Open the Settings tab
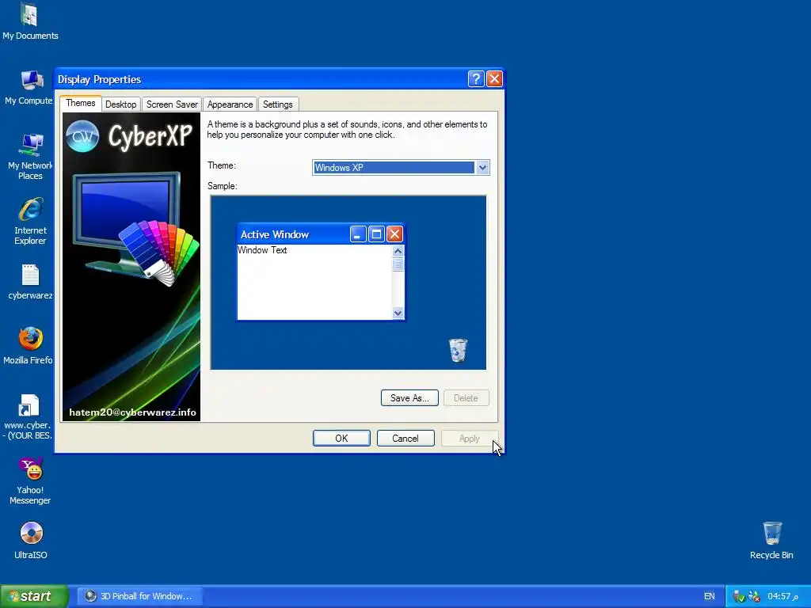Screen dimensions: 811x608 click(278, 104)
